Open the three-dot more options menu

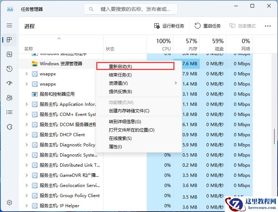(x=268, y=26)
